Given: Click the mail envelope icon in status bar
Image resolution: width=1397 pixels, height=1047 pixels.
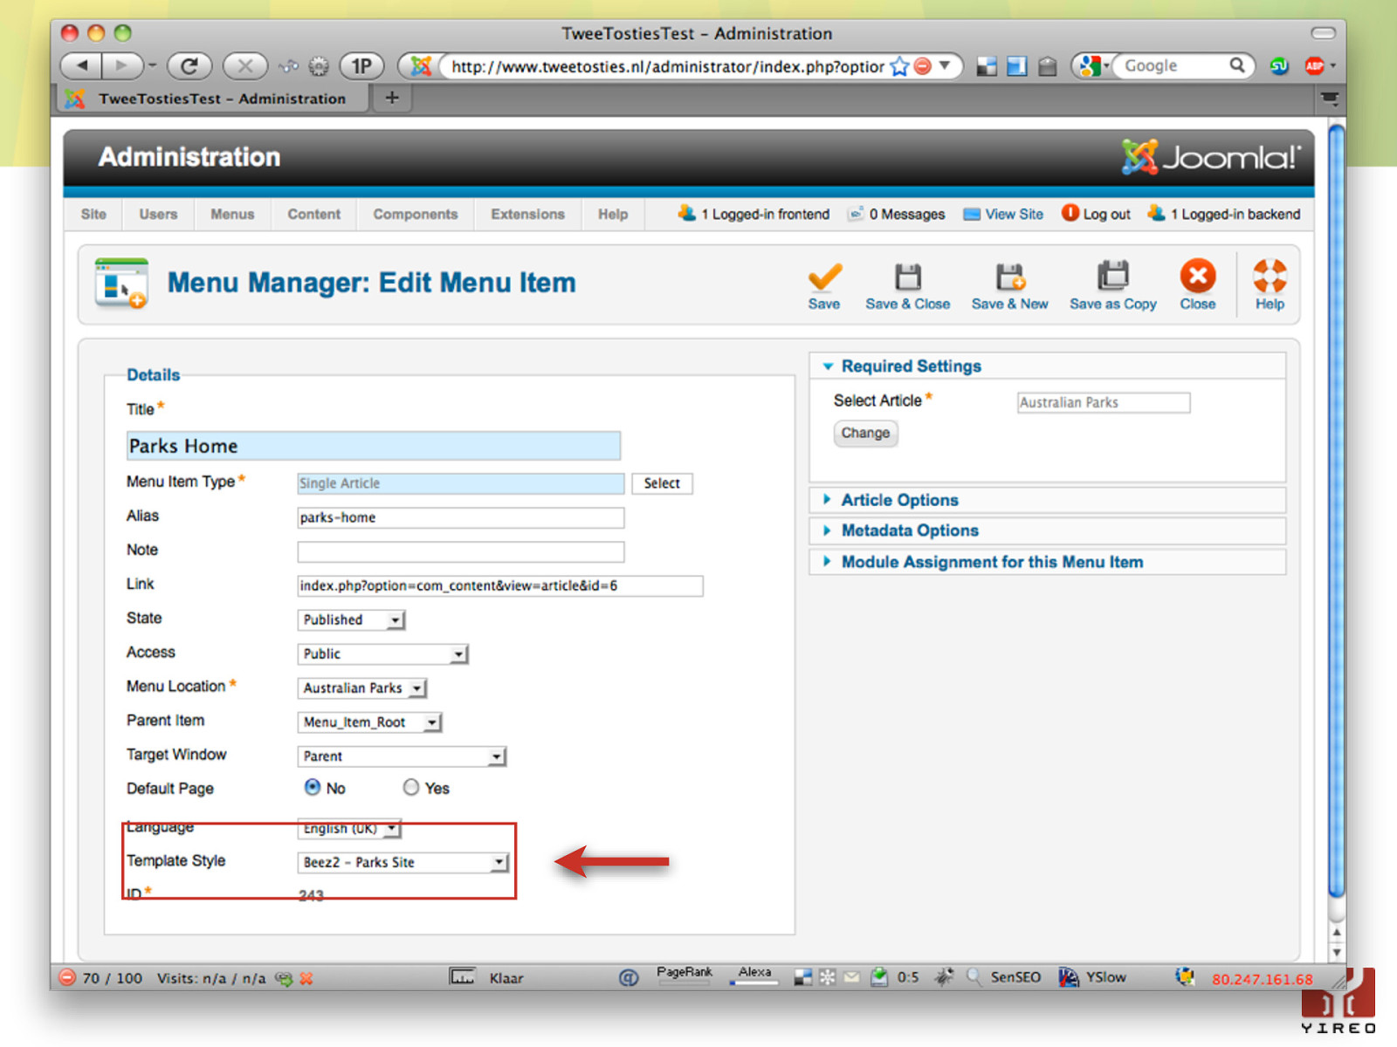Looking at the screenshot, I should [851, 977].
